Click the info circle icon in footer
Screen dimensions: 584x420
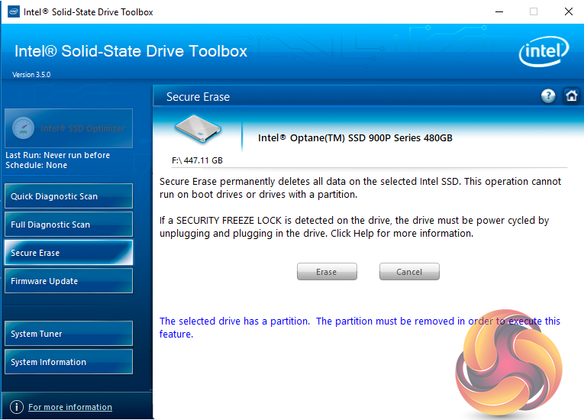click(x=16, y=406)
